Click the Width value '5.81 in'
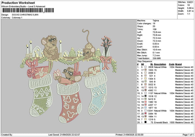 point(190,11)
